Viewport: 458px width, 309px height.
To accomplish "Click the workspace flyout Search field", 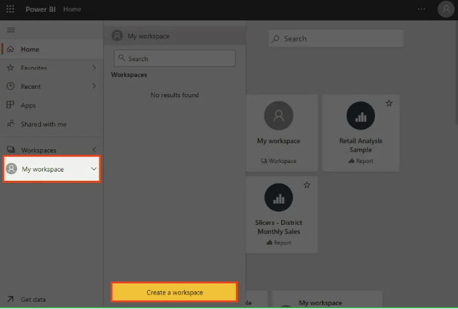I will [x=175, y=59].
